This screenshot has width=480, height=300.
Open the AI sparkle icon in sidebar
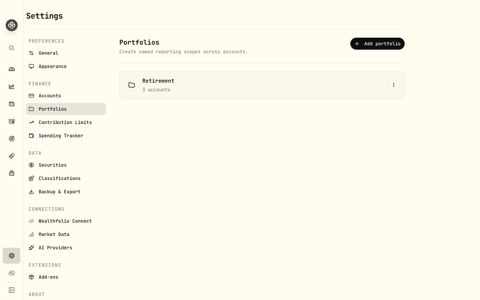[x=12, y=156]
